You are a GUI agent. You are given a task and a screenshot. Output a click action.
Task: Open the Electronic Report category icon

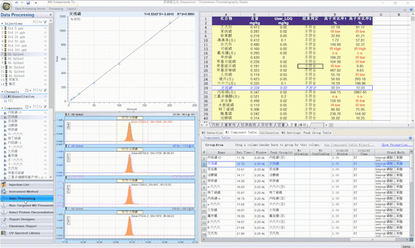[x=4, y=226]
